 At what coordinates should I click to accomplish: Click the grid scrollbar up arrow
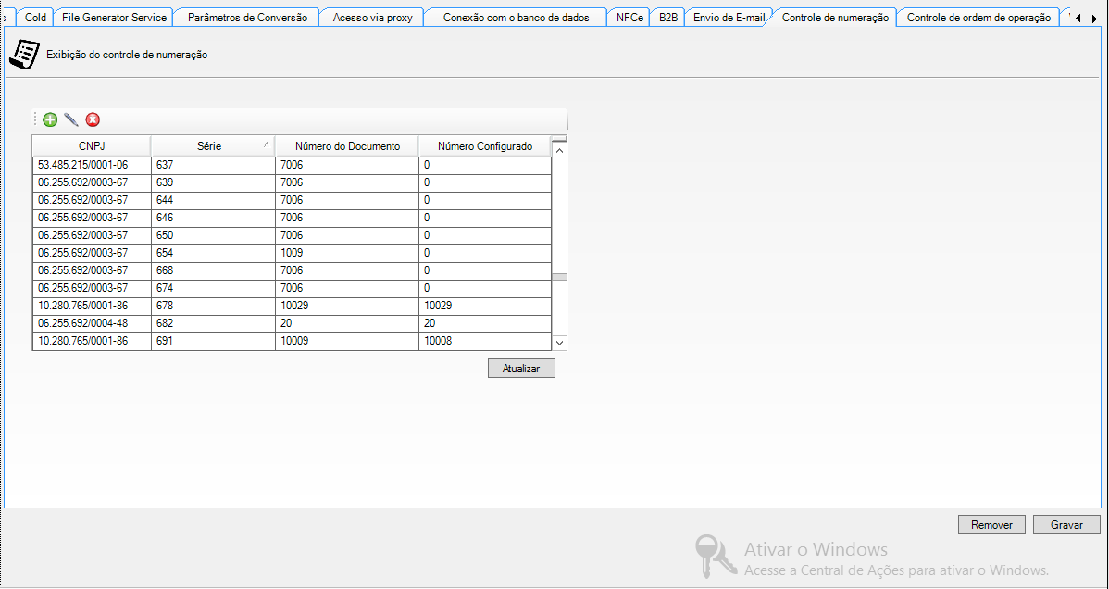[x=559, y=149]
